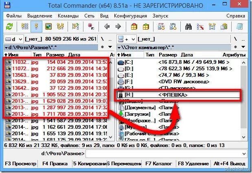Click F3 Просмотр button
The image size is (252, 173).
21,164
